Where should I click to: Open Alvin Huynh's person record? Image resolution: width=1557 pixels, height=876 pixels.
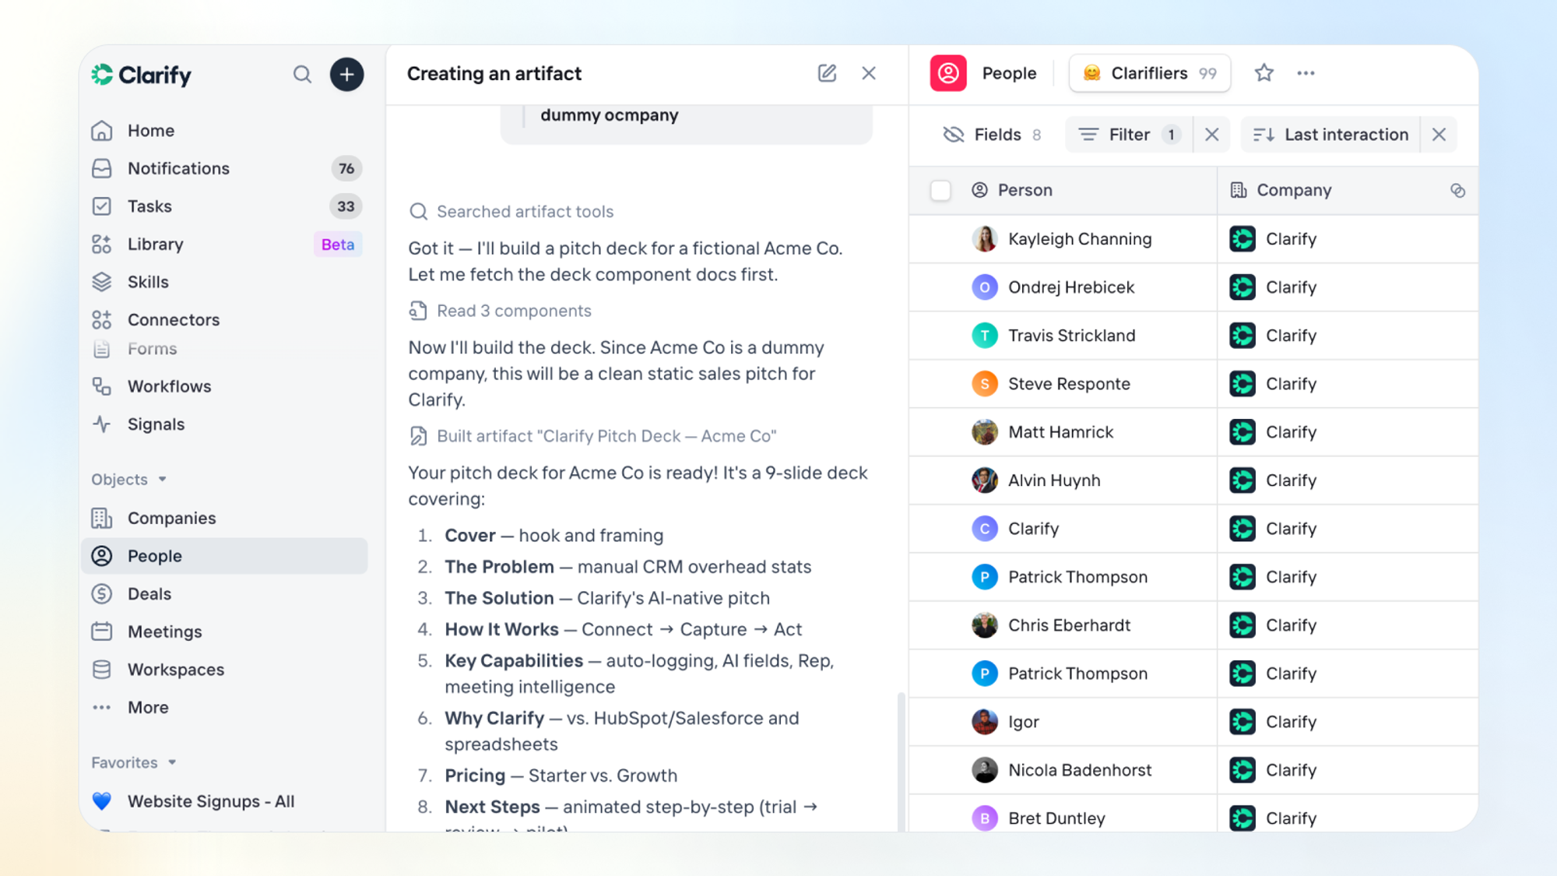[1054, 480]
